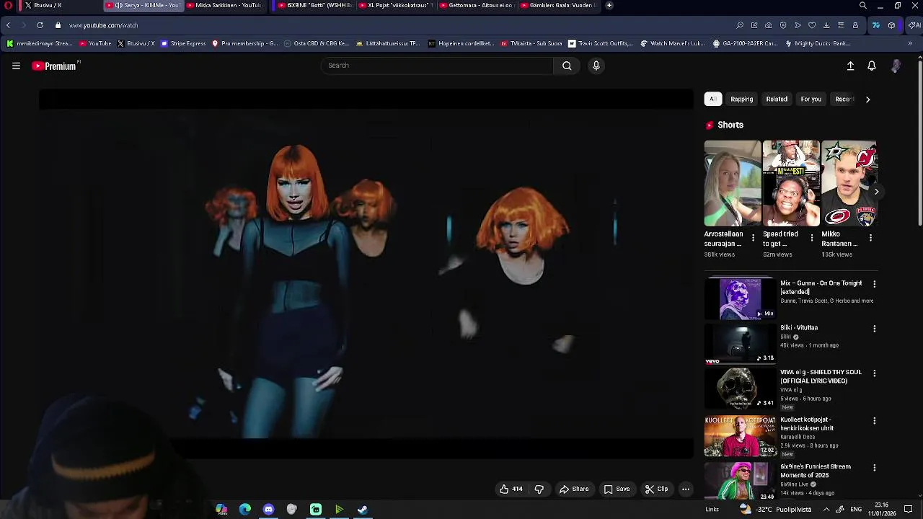
Task: Expand the bookmarks overflow chevron
Action: 910,43
